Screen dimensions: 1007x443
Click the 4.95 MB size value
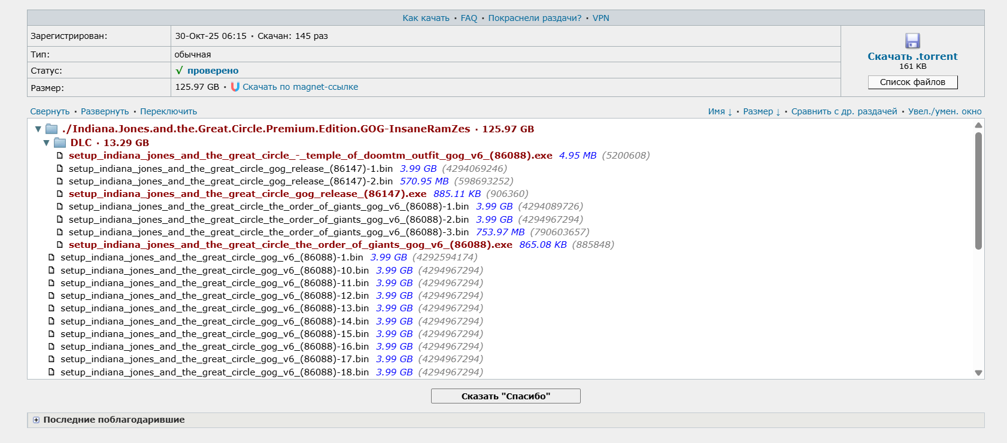578,156
